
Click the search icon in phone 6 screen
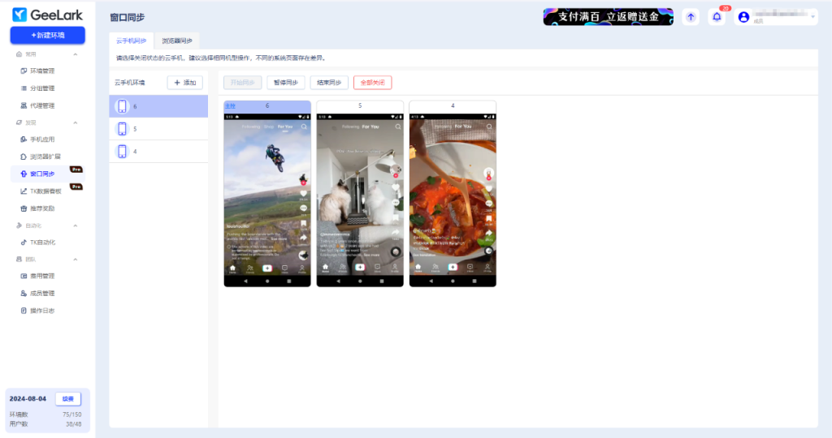[x=304, y=127]
